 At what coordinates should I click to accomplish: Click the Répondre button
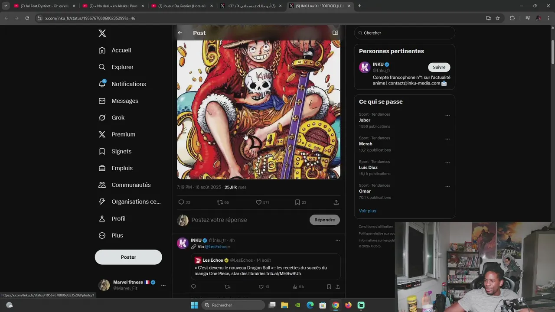(325, 220)
